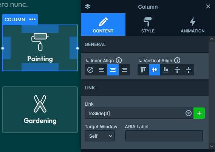Select the Gardening column card
Viewport: 215px width, 152px height.
40,110
